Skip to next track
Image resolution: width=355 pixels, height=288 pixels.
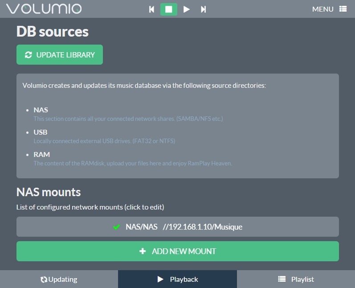tap(203, 9)
